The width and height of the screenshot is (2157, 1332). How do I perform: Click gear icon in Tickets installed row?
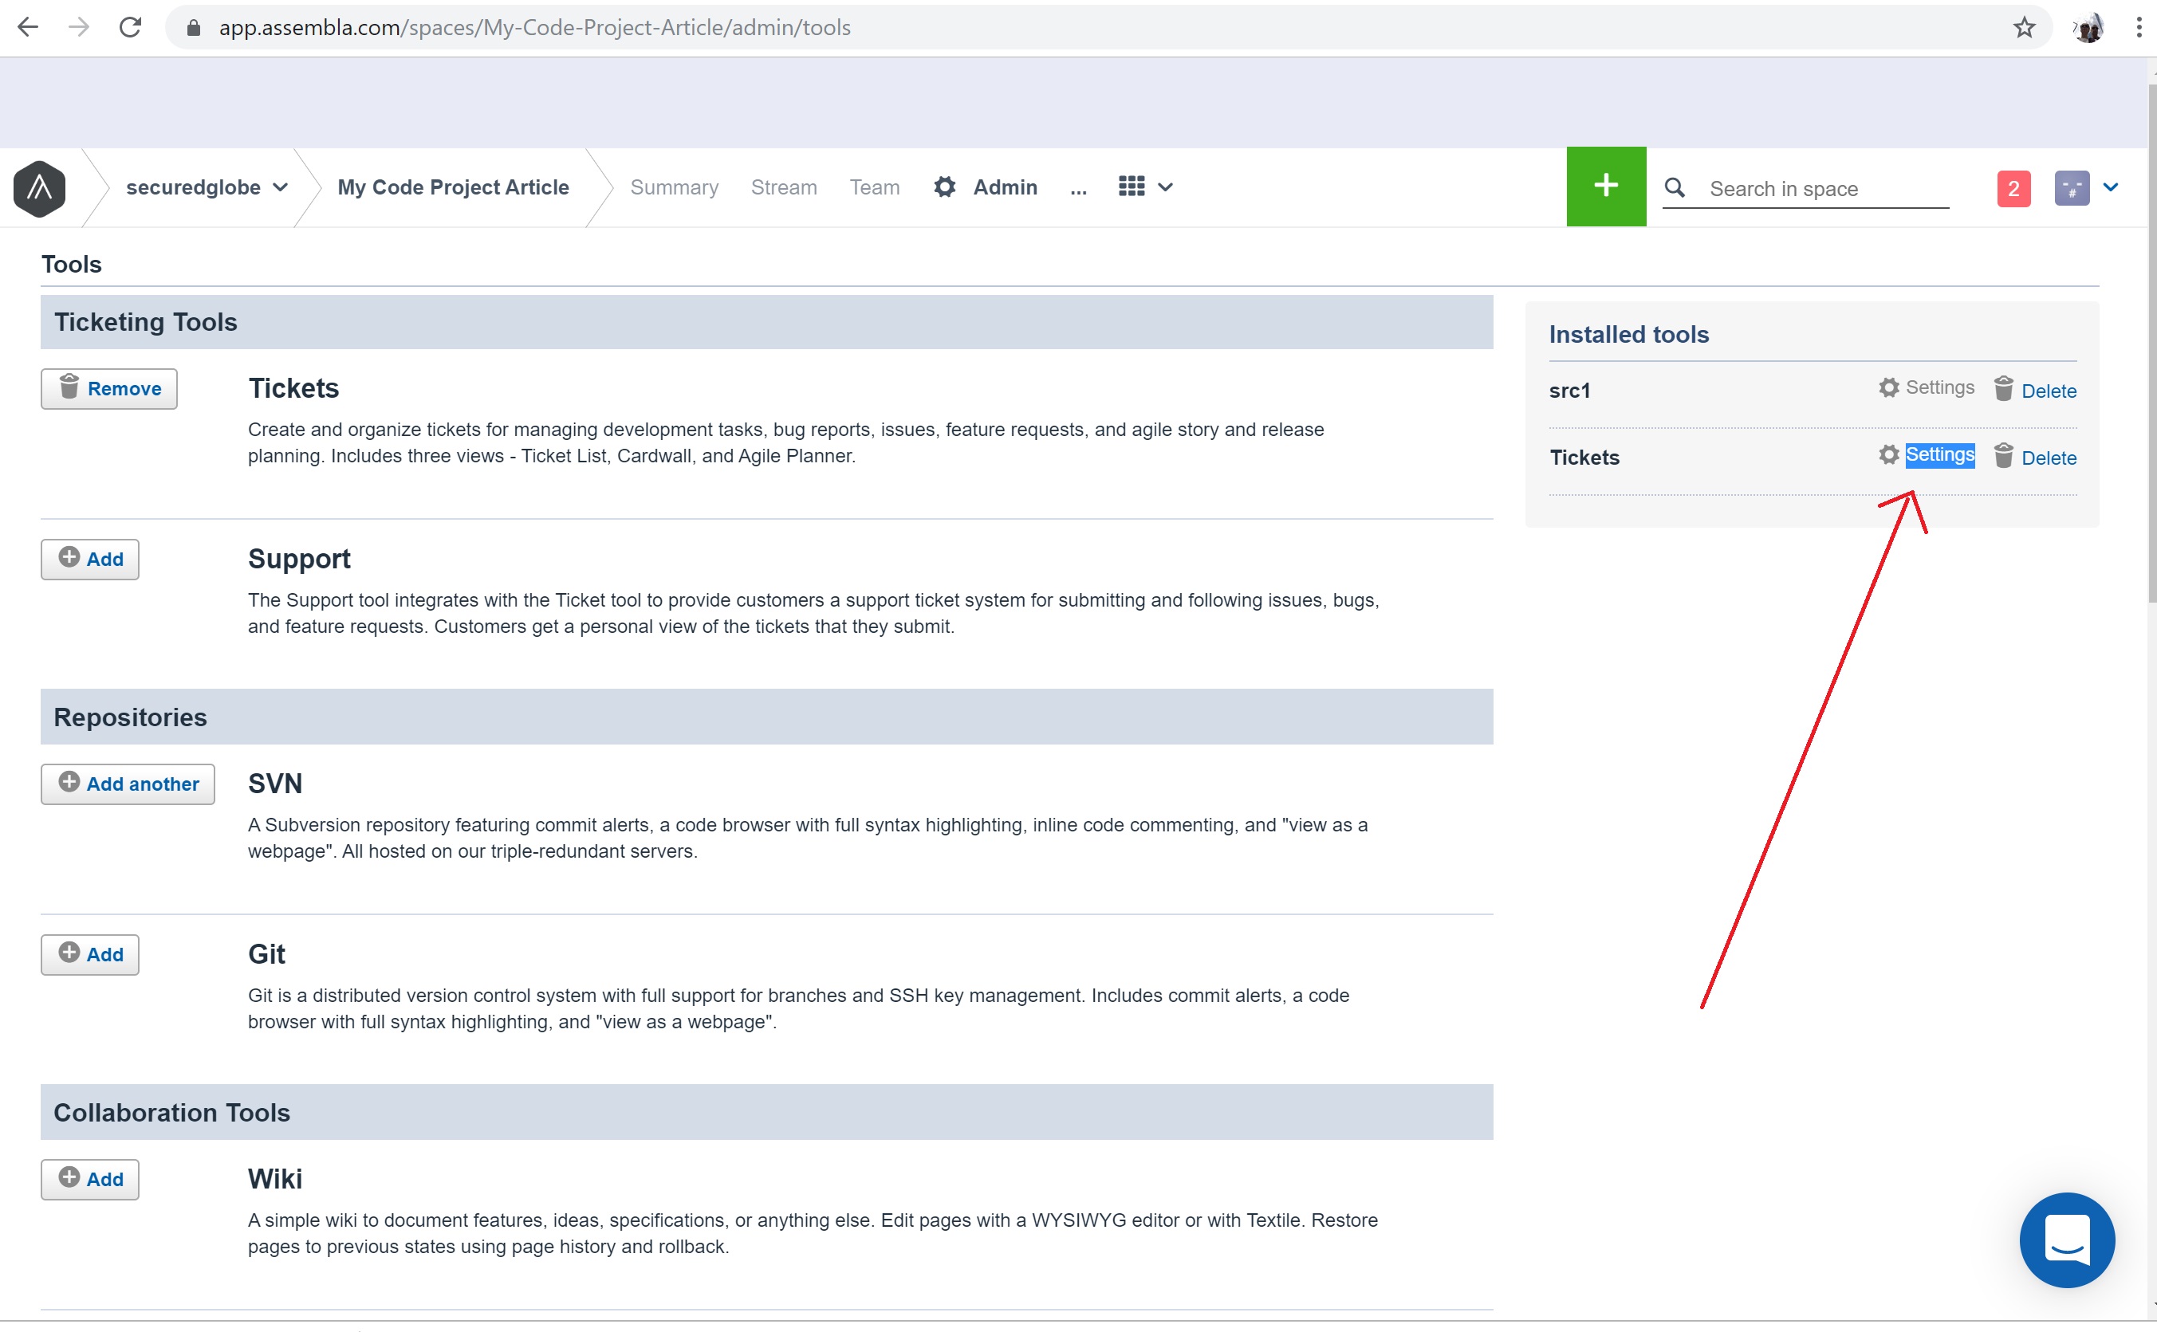pos(1888,454)
